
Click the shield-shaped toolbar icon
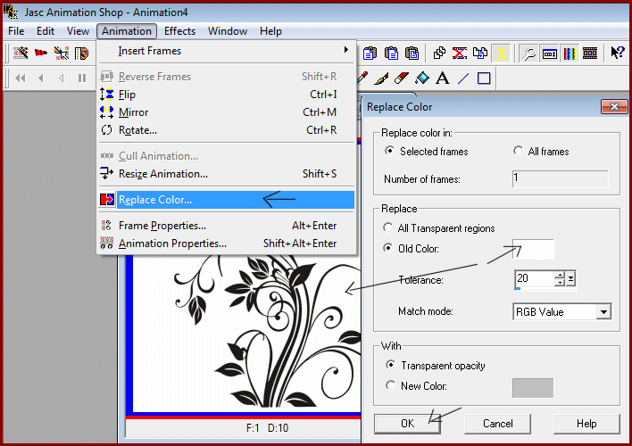81,53
